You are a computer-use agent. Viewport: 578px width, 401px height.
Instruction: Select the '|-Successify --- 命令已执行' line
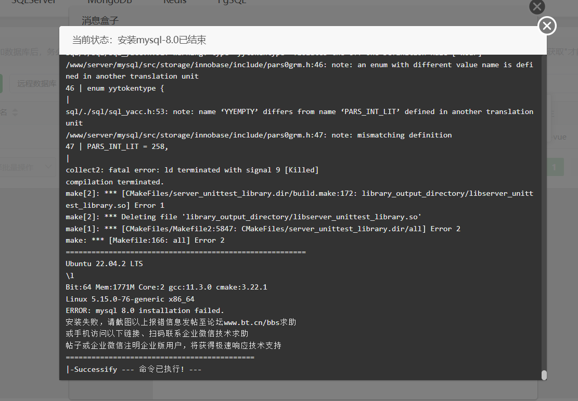pyautogui.click(x=133, y=369)
